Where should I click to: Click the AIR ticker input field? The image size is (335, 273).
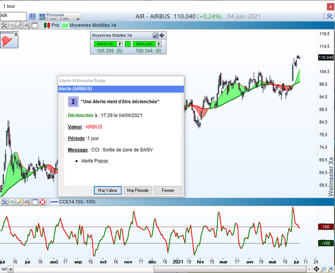coord(13,16)
